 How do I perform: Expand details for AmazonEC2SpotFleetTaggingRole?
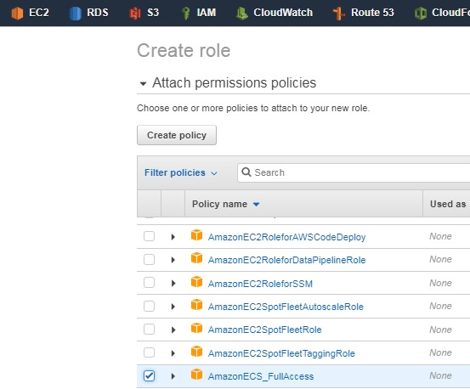pos(173,353)
